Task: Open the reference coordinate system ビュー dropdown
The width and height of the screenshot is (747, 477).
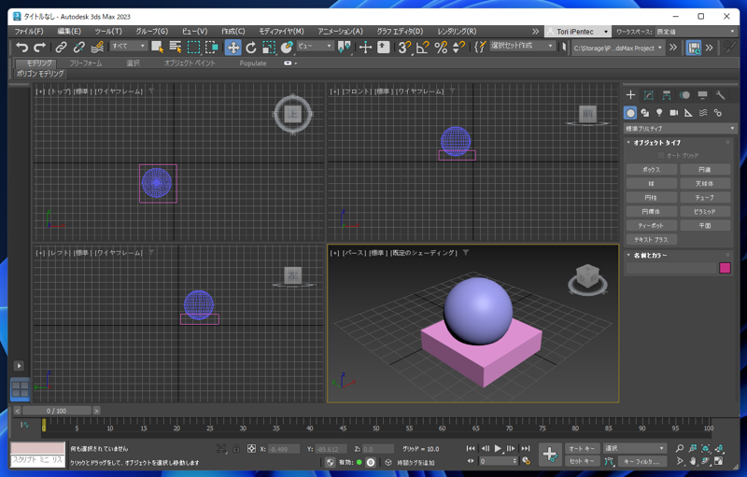Action: pyautogui.click(x=315, y=46)
